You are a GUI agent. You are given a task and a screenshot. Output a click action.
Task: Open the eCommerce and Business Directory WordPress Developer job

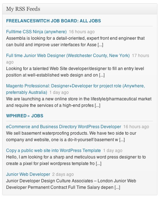coord(63,127)
